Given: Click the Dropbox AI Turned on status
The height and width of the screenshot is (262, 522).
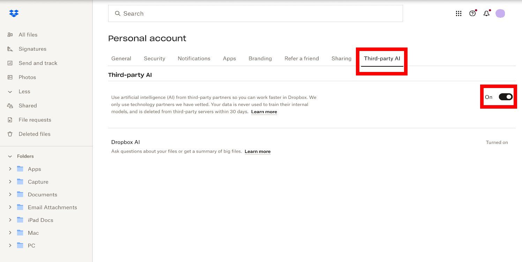Looking at the screenshot, I should pyautogui.click(x=497, y=143).
